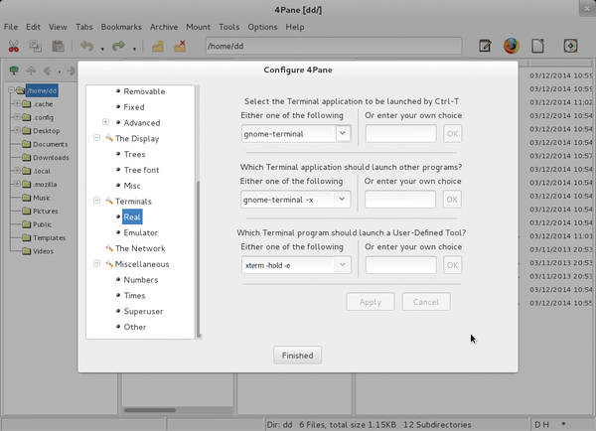The height and width of the screenshot is (431, 596).
Task: Click the back navigation arrow icon
Action: [47, 71]
